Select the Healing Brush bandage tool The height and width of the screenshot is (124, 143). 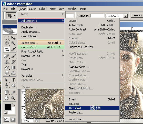tap(6, 56)
